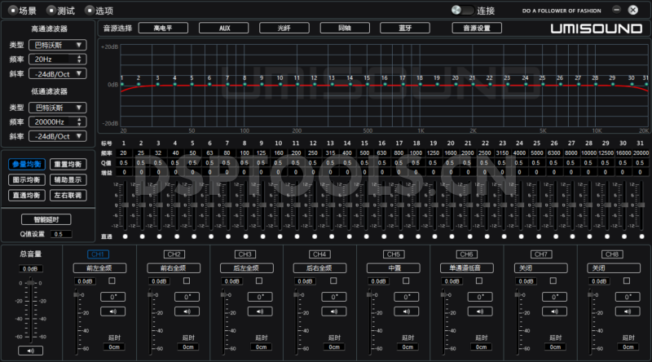
Task: Mute CH4 with its speaker icon
Action: 334,311
